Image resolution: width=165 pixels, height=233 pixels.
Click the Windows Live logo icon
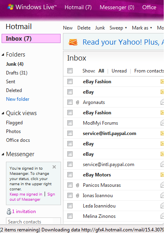10,7
